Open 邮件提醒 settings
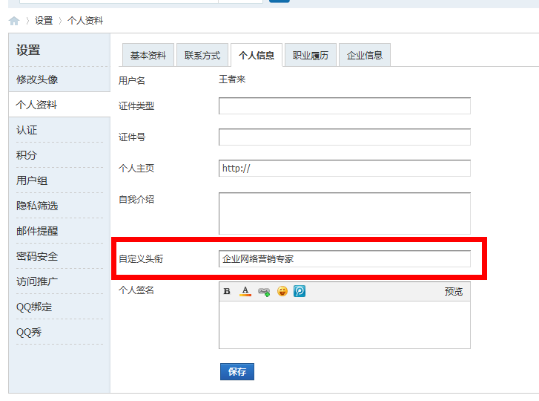The image size is (539, 401). [59, 231]
